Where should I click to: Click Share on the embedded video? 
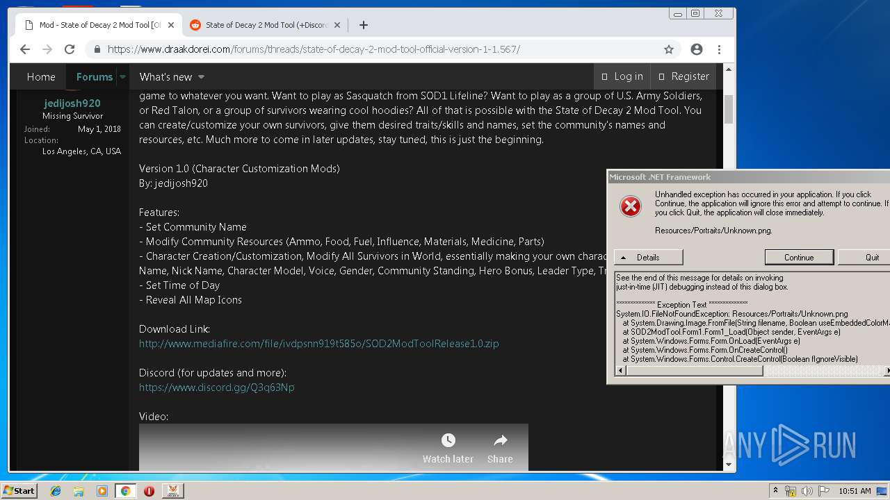point(500,449)
